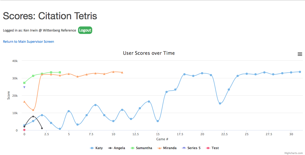The image size is (305, 155).
Task: Hide the Angela series via legend
Action: click(119, 148)
